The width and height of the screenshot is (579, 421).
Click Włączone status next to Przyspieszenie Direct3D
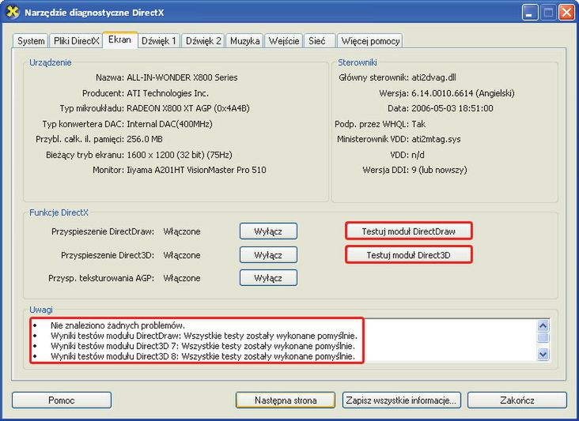pos(182,255)
